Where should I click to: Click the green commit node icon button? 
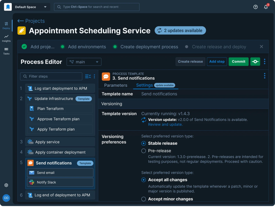(x=255, y=62)
